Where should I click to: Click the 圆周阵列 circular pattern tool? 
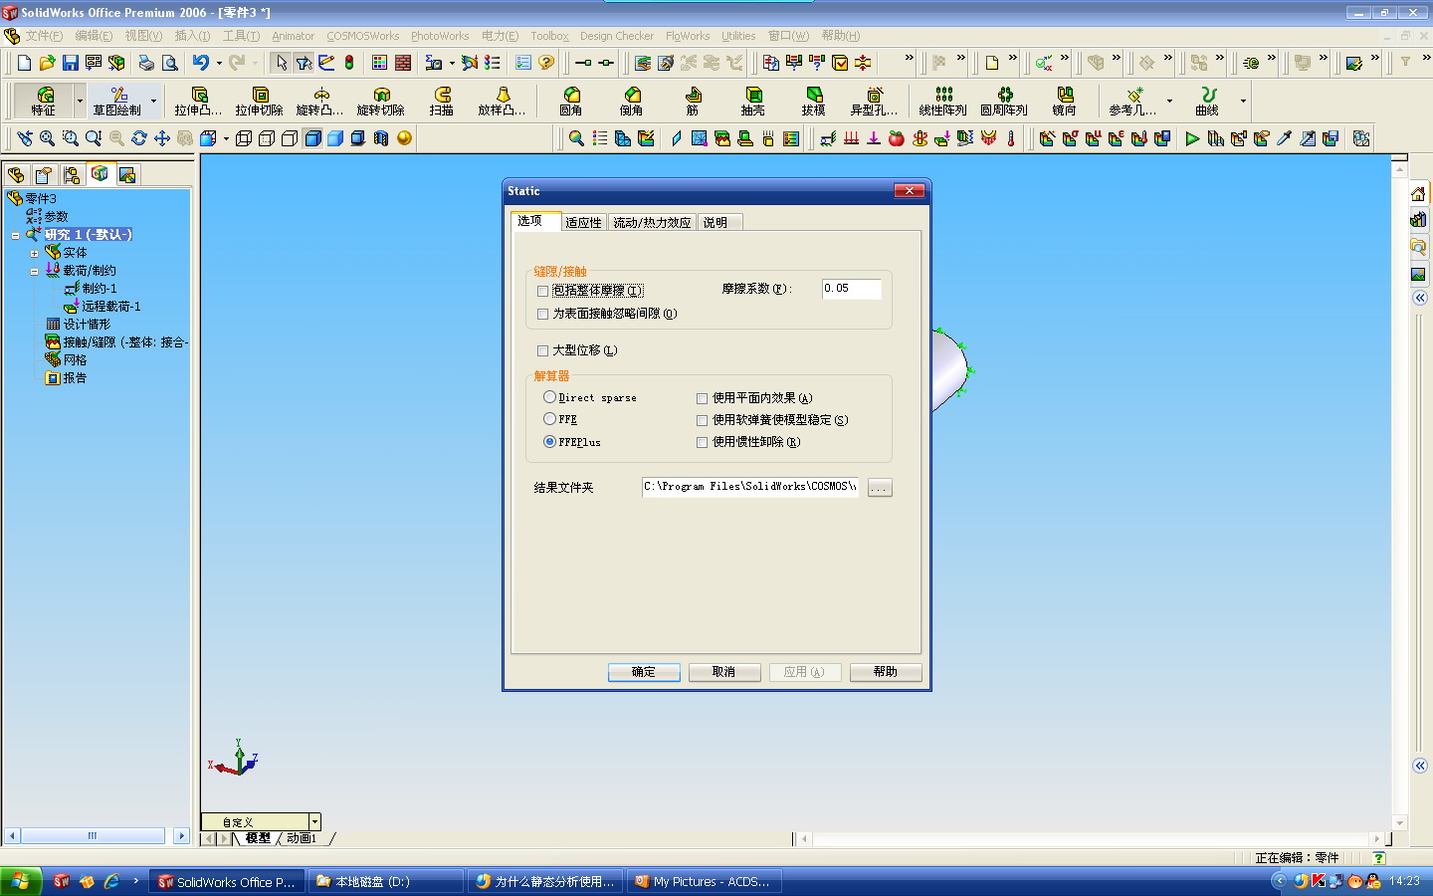(x=1003, y=101)
